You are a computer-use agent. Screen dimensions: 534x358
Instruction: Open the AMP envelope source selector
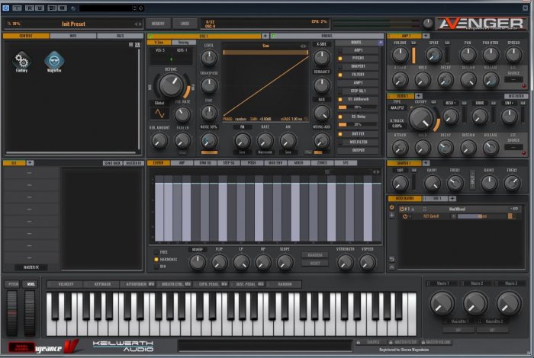513,79
